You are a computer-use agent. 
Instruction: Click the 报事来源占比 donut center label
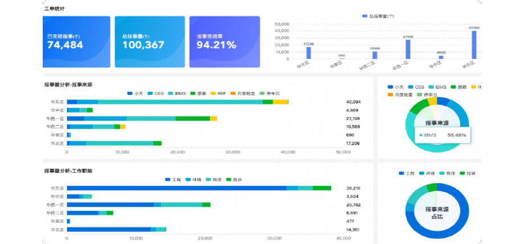coord(437,213)
